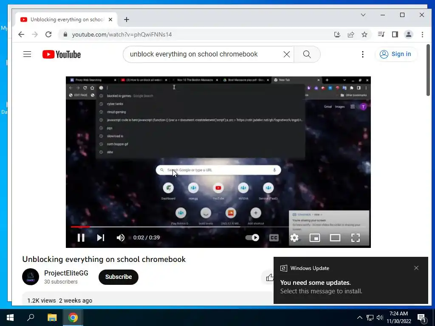The width and height of the screenshot is (435, 326).
Task: Toggle closed captions CC
Action: [274, 238]
